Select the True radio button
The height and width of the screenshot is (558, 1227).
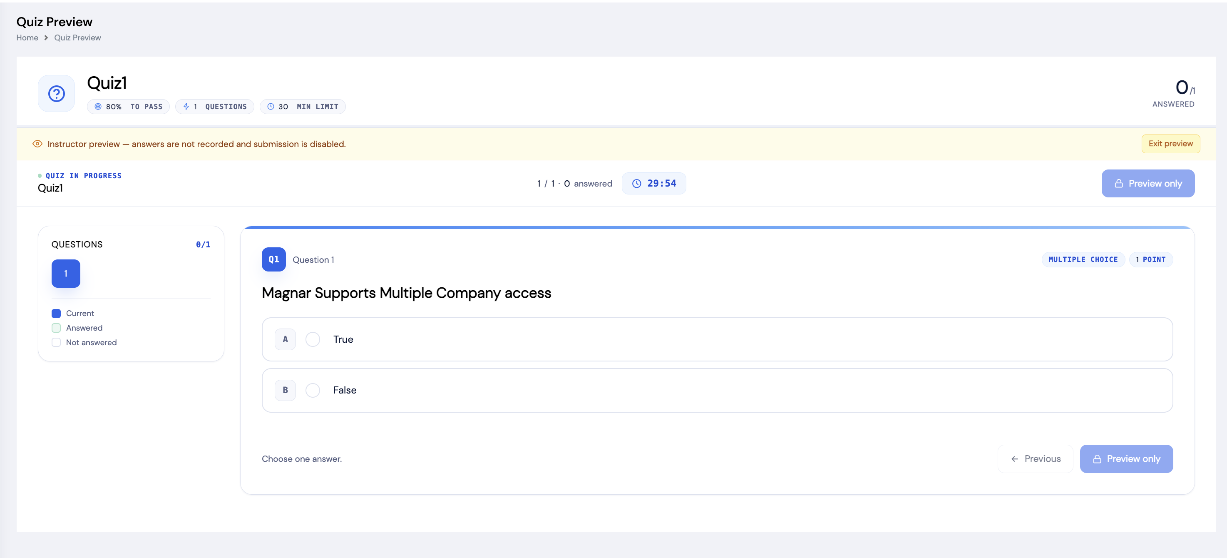pyautogui.click(x=313, y=339)
